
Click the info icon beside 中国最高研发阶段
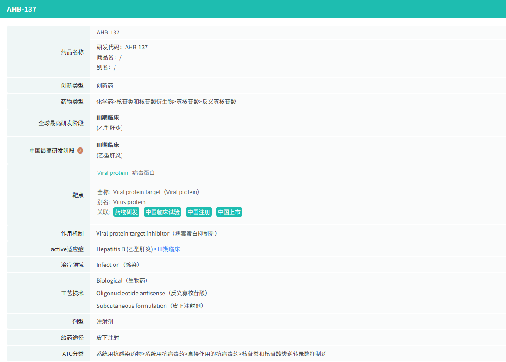tap(80, 150)
